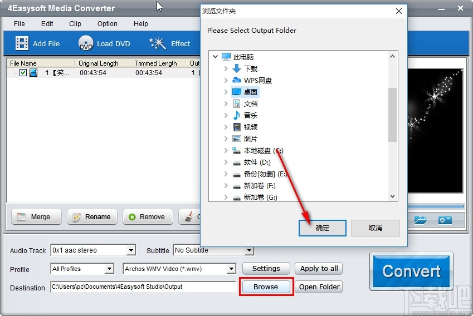The width and height of the screenshot is (473, 316).
Task: Expand the 视频 folder node
Action: coord(226,127)
